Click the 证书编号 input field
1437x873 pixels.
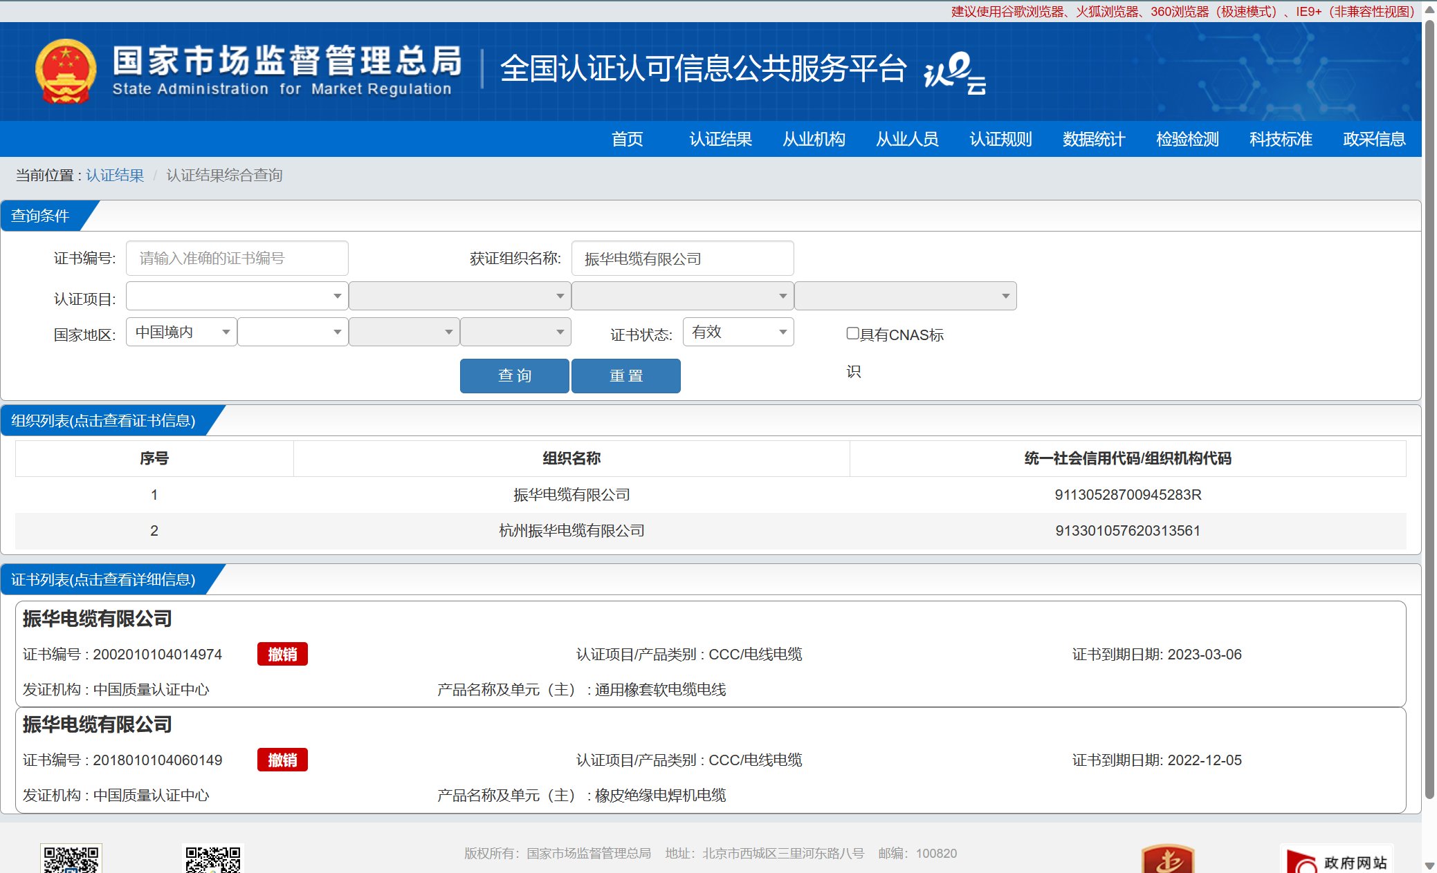tap(237, 259)
